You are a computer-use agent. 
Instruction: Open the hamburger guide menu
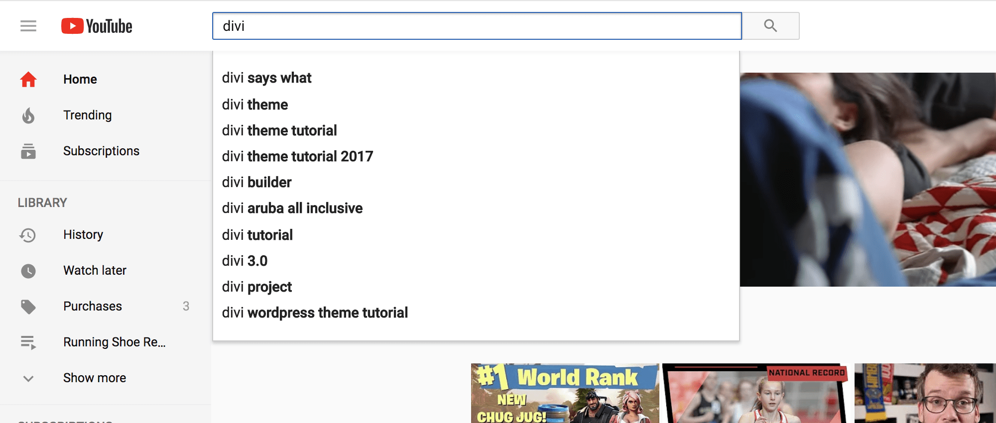tap(28, 26)
